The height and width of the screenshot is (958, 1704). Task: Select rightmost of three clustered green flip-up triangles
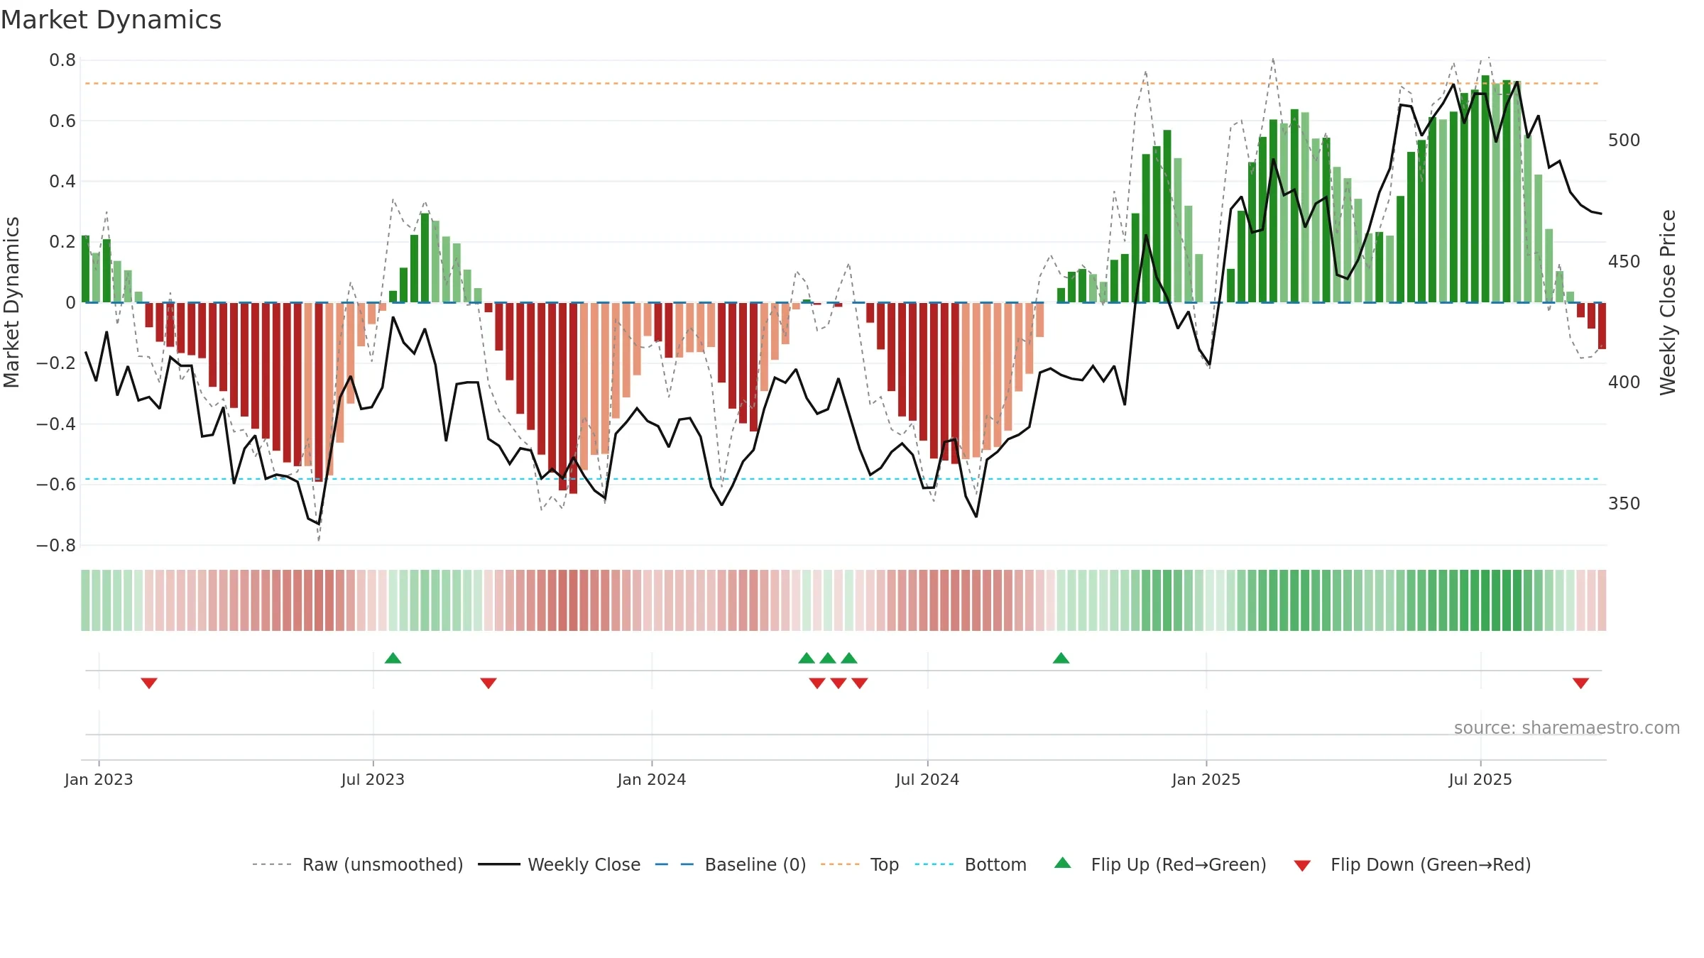coord(849,658)
